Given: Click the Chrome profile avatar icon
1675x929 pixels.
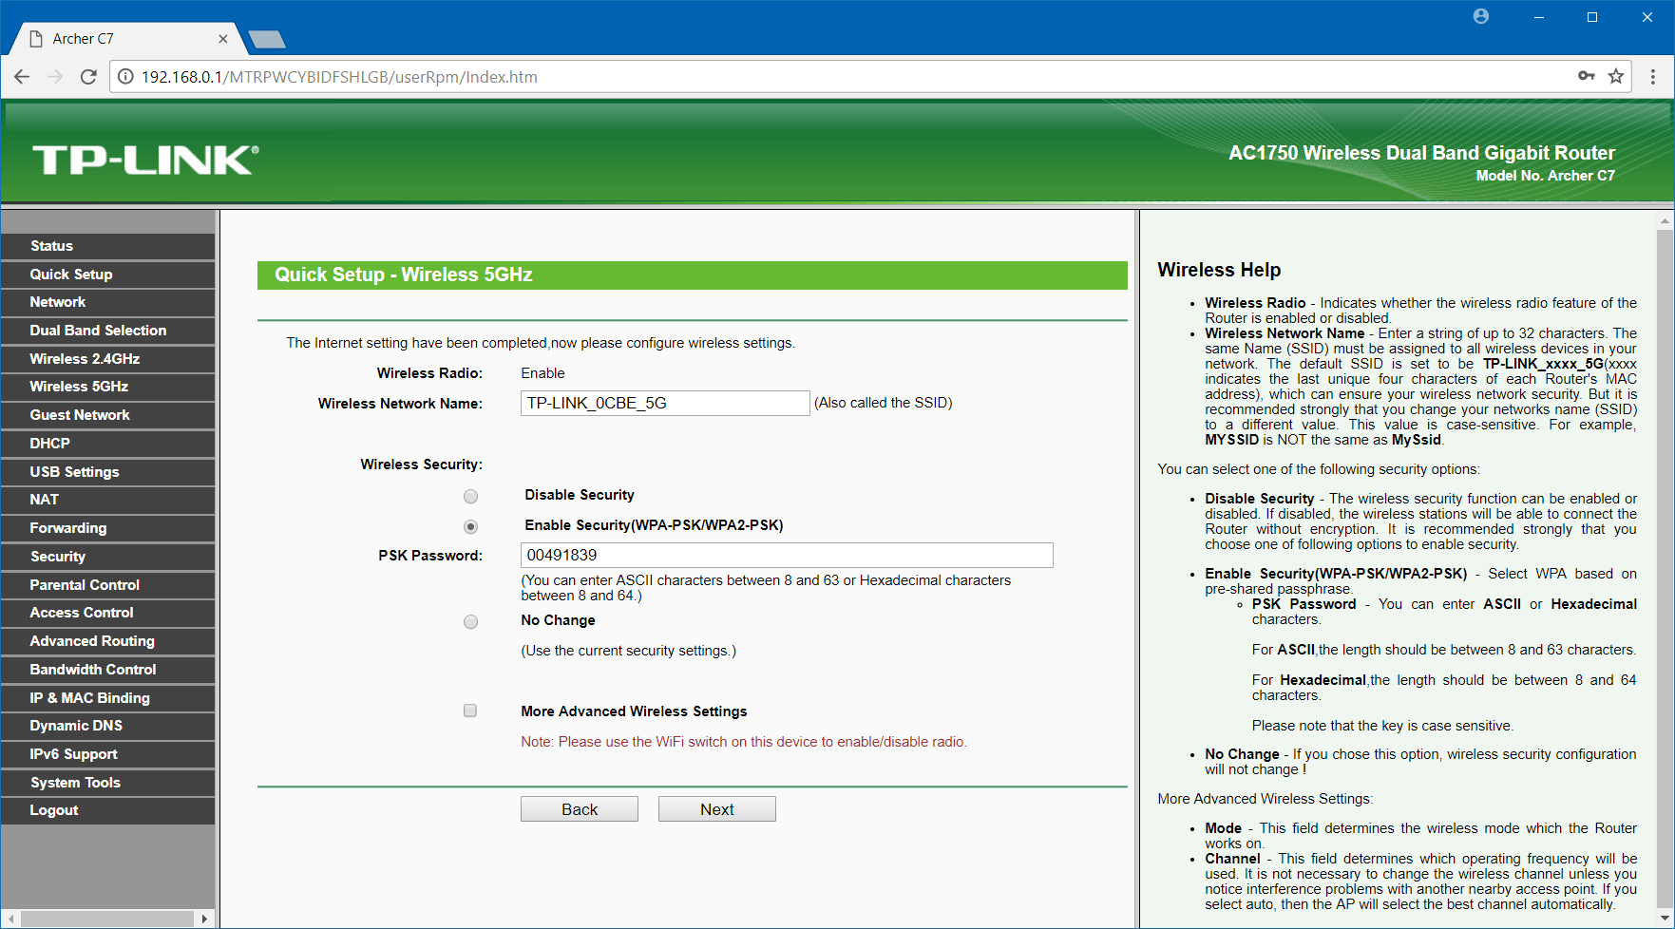Looking at the screenshot, I should pos(1481,16).
